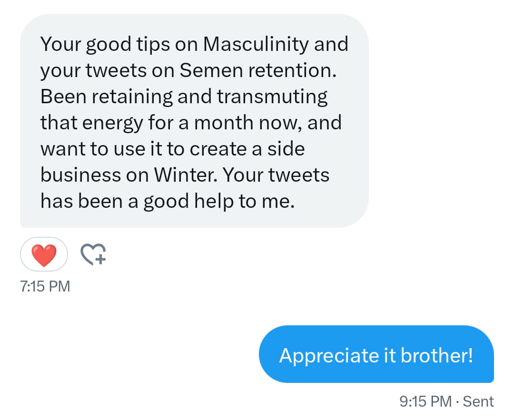Select the gray received message bubble
The height and width of the screenshot is (420, 514).
(194, 121)
